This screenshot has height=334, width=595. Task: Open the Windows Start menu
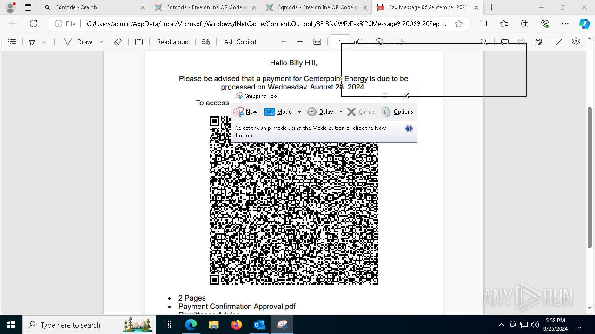pyautogui.click(x=11, y=325)
